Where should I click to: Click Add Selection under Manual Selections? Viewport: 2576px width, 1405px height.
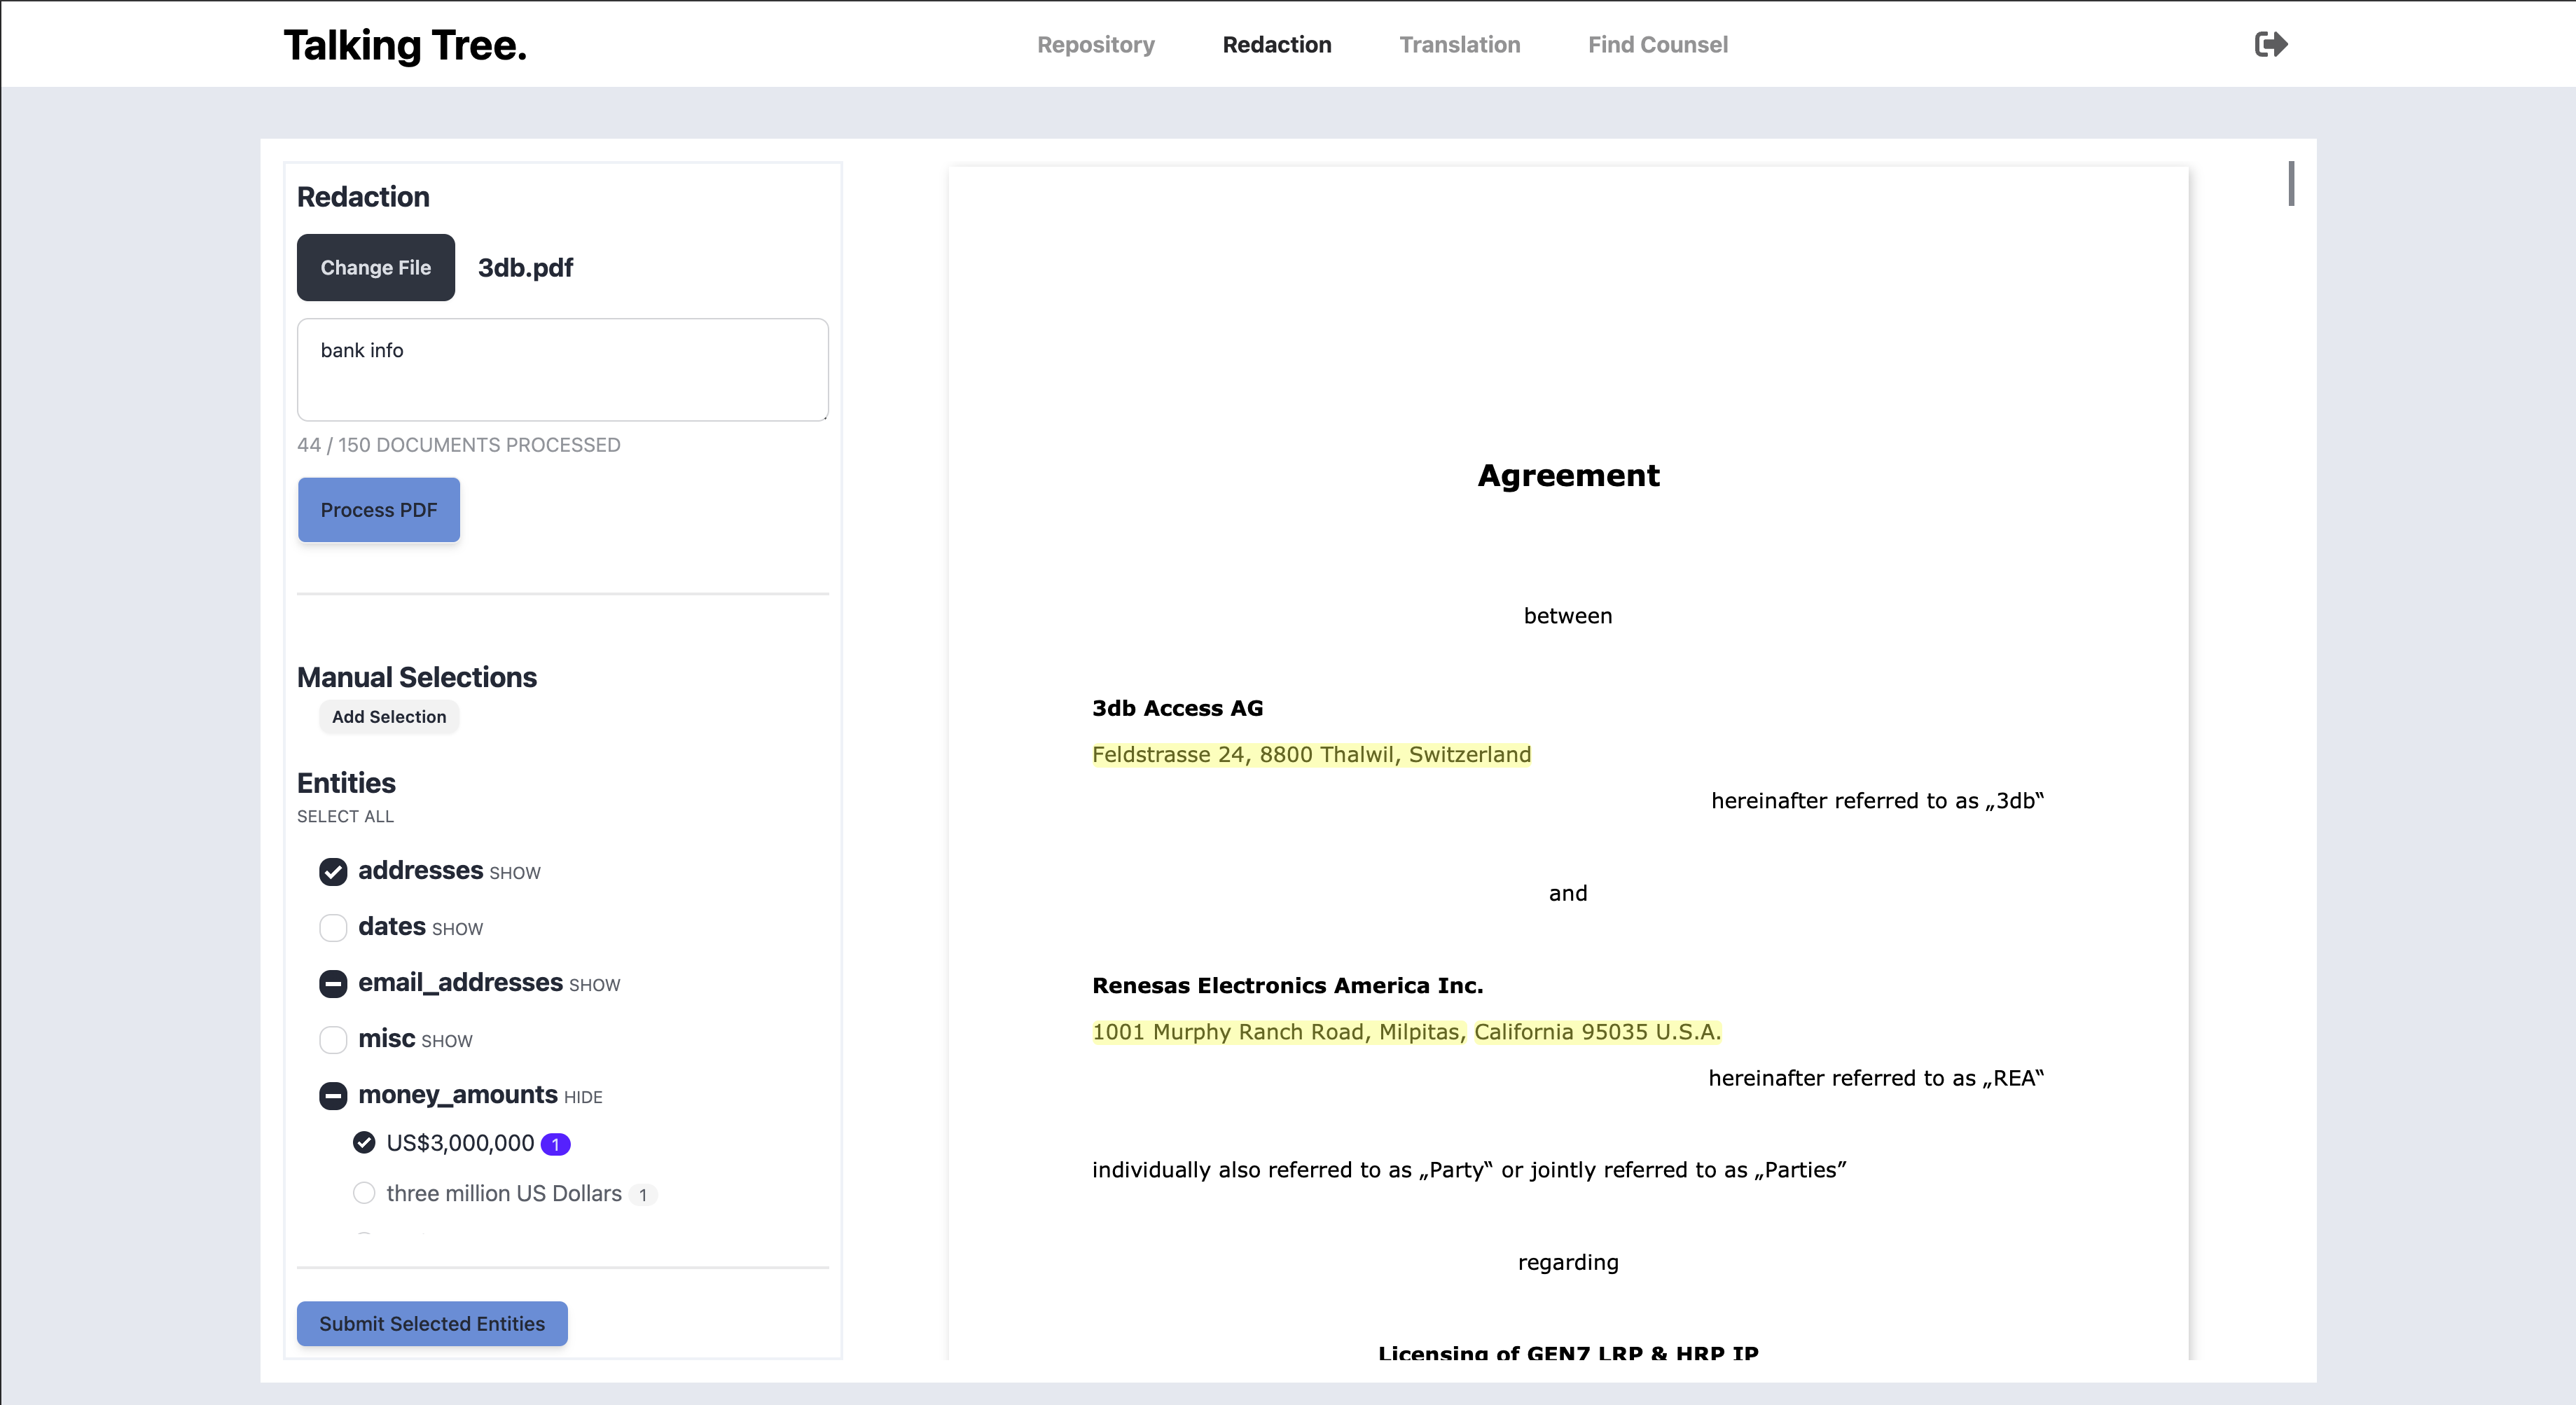389,716
